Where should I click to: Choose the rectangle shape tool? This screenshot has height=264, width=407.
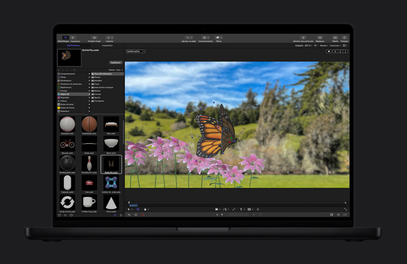pyautogui.click(x=218, y=209)
